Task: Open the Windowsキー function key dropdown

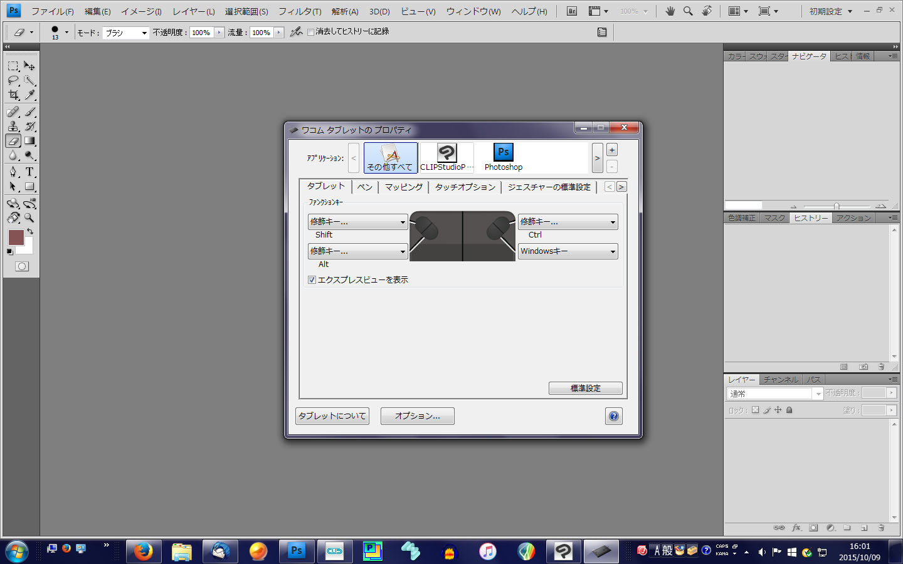Action: [568, 251]
